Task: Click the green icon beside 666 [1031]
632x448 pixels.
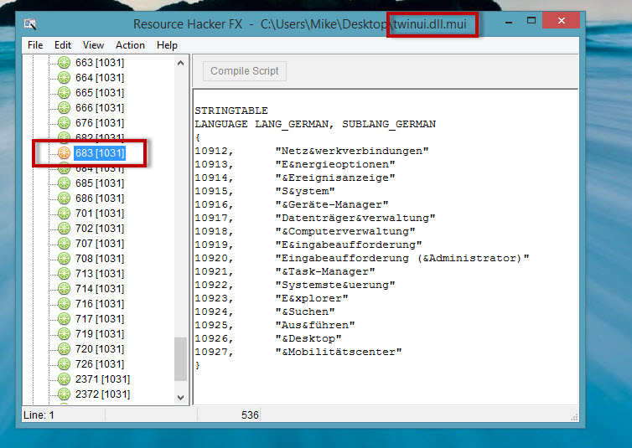Action: click(64, 107)
